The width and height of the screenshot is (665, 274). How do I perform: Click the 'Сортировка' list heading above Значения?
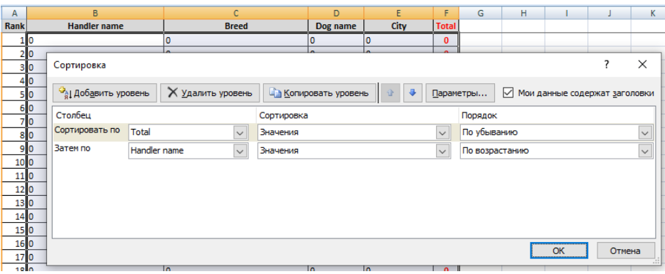coord(284,115)
